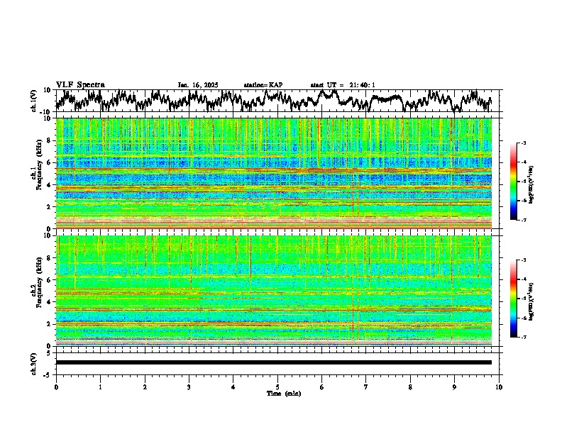
Task: Click time axis tick label "1"
Action: (100, 387)
